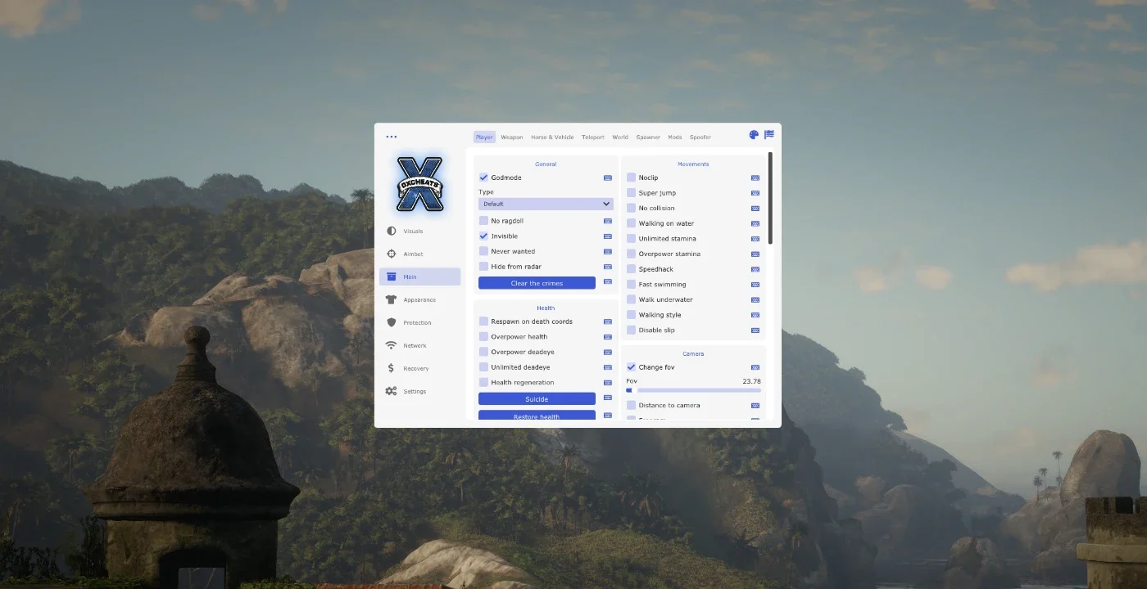The image size is (1147, 589).
Task: Enable Unlimited stamina
Action: pos(631,239)
